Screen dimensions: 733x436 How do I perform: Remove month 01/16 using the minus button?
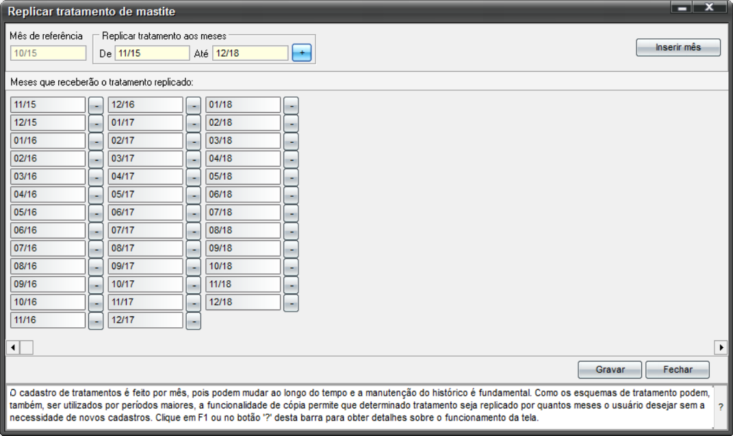(x=96, y=141)
